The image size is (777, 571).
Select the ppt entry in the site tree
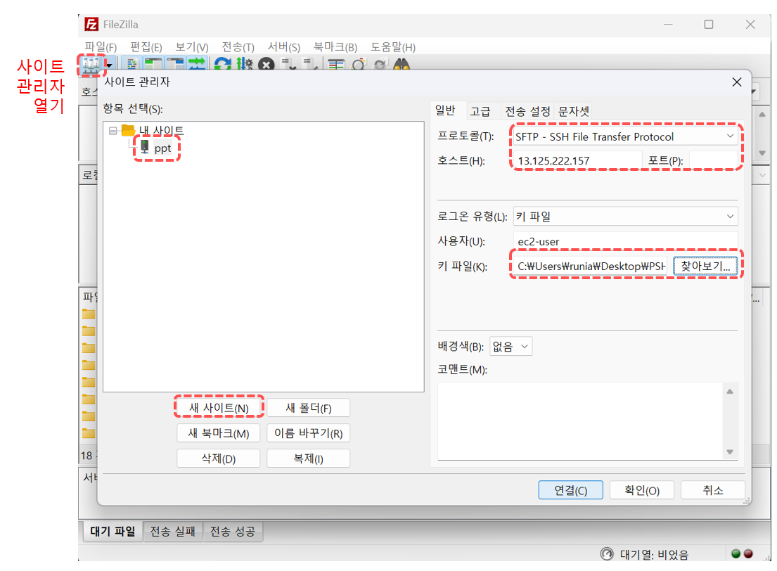pos(162,148)
